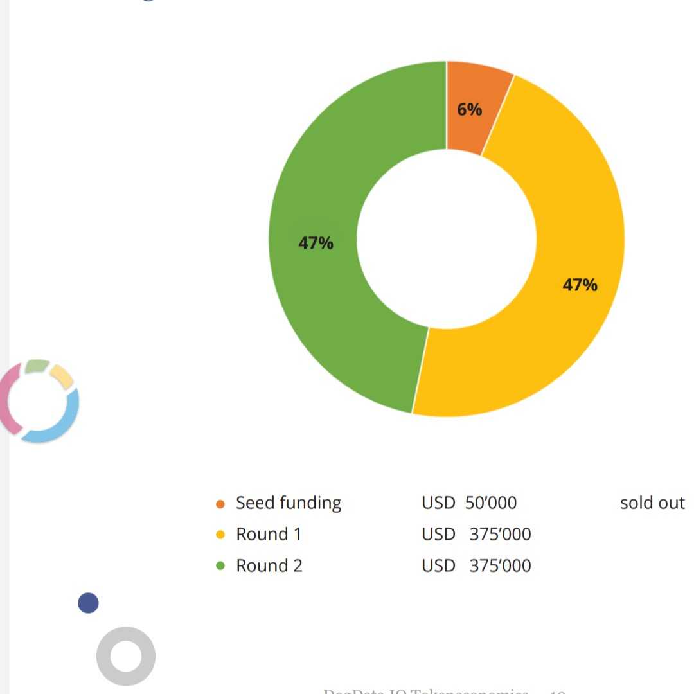694x694 pixels.
Task: Click the Round 2 USD 375'000 amount
Action: [x=476, y=565]
